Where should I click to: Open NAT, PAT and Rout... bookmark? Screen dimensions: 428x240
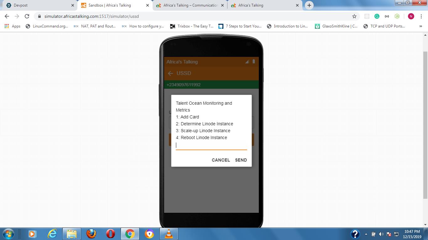[x=95, y=26]
